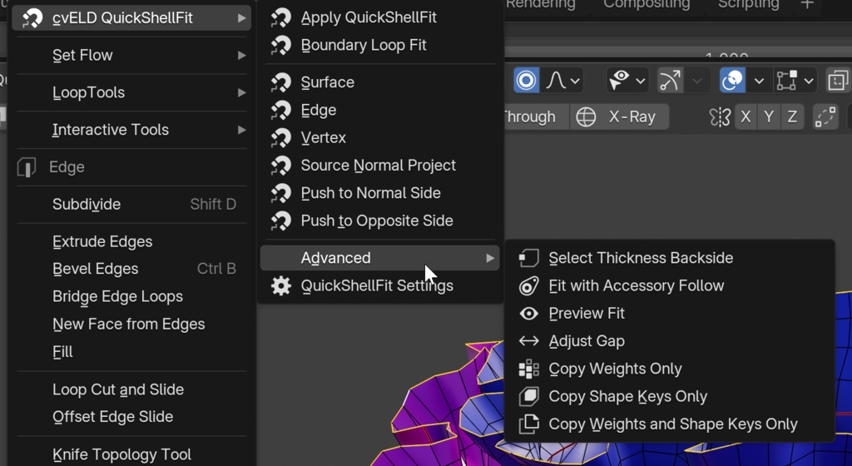Click the selectability and visibility eye icon

pyautogui.click(x=619, y=81)
